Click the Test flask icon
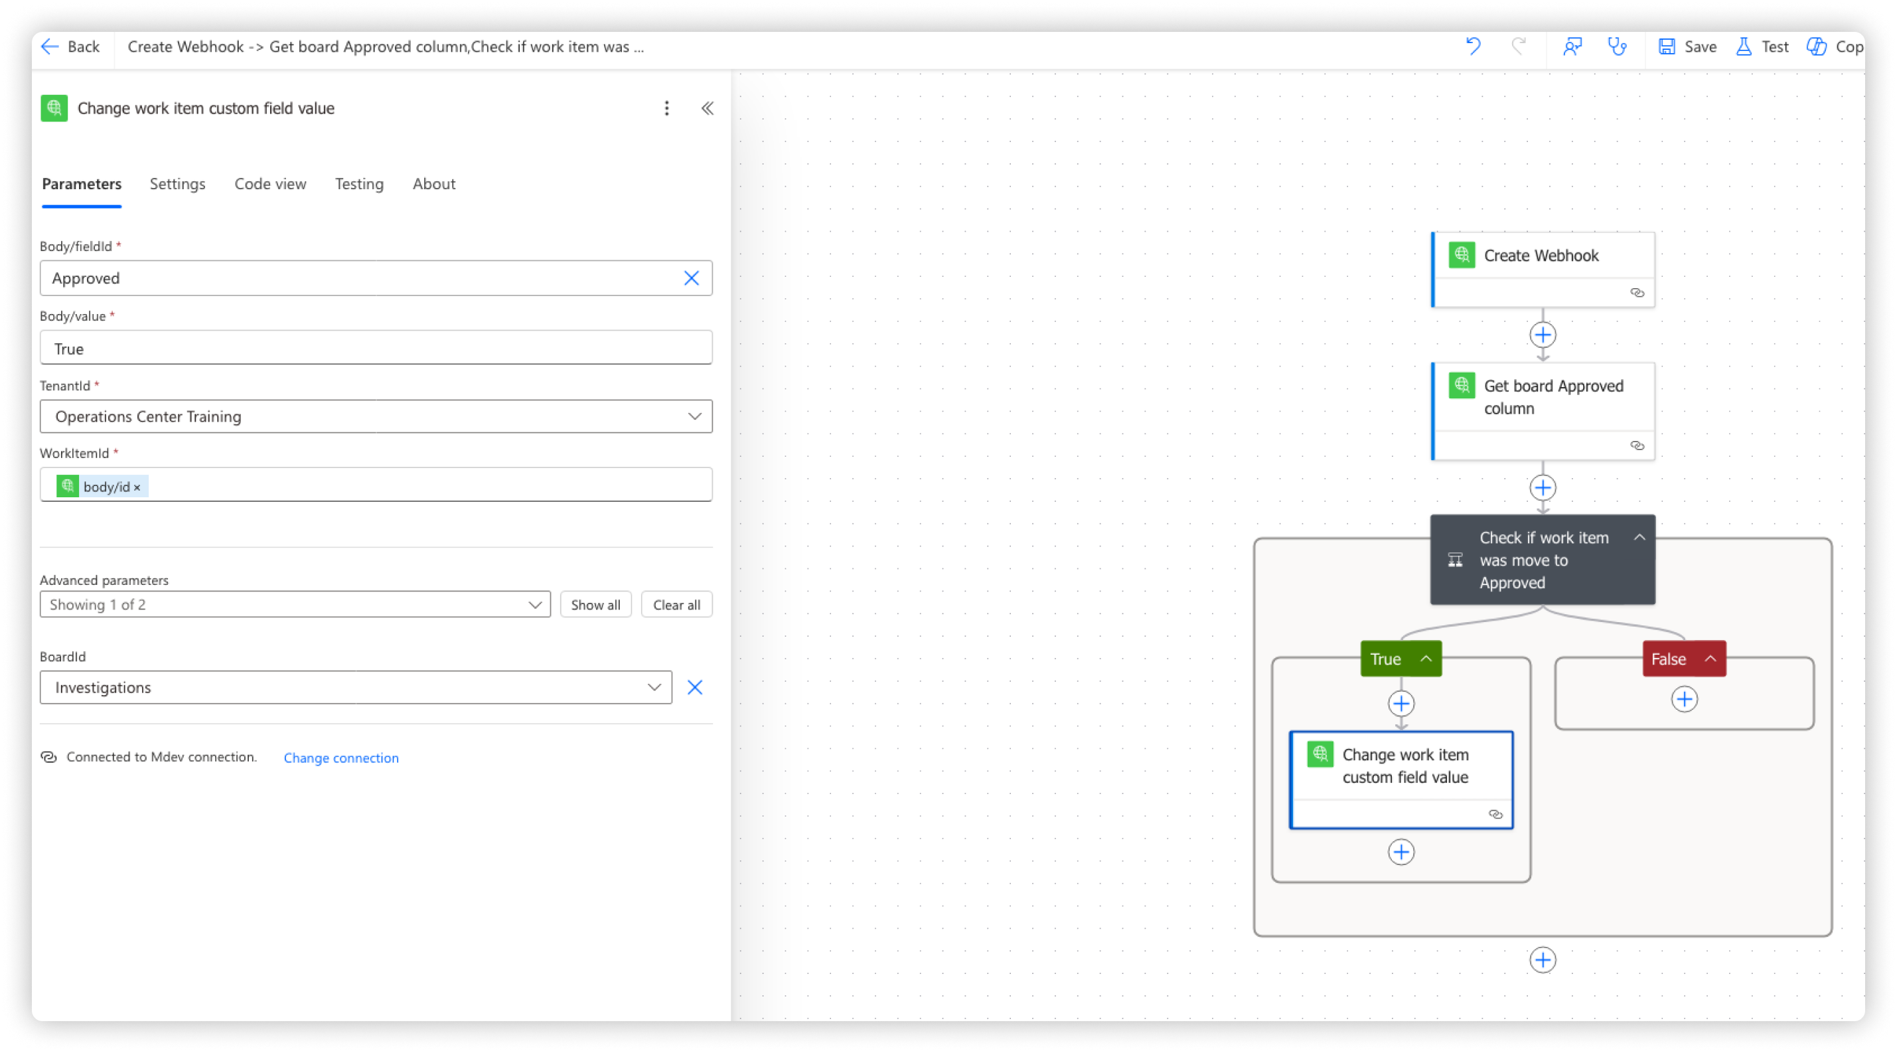Viewport: 1897px width, 1053px height. click(1744, 46)
